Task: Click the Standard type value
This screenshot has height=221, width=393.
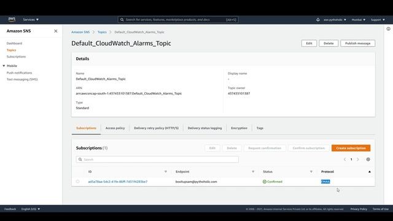Action: (x=82, y=108)
